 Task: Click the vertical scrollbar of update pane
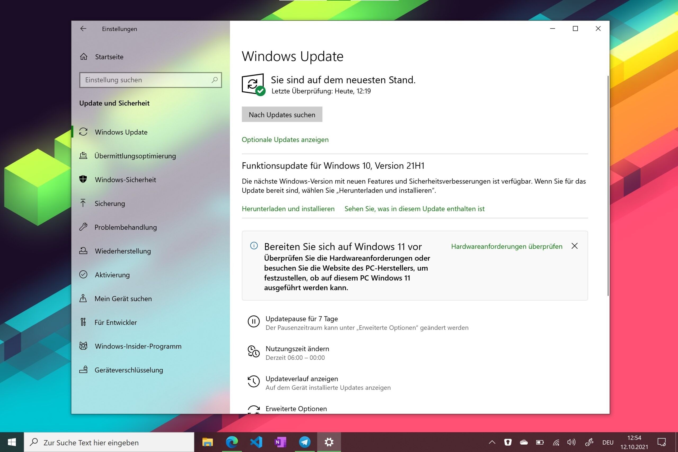click(x=608, y=186)
